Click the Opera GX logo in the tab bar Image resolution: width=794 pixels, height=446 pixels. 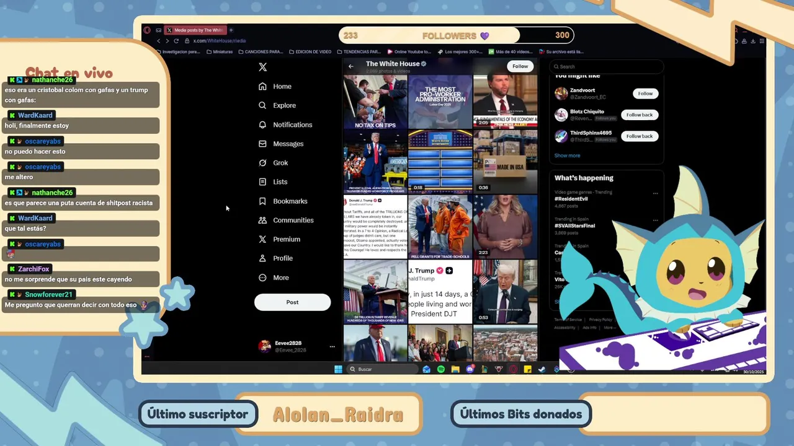point(147,30)
